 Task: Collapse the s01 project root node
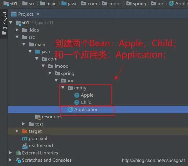[x=11, y=23]
